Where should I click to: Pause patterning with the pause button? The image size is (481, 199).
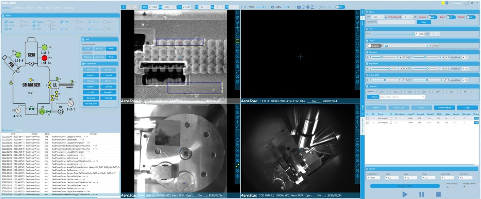421,194
